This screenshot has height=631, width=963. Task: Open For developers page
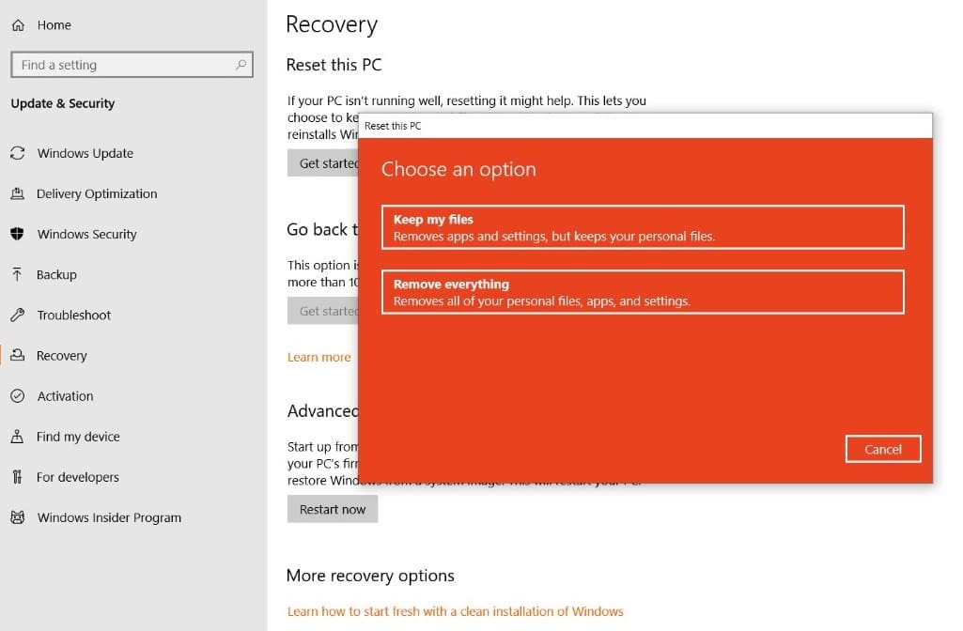click(x=78, y=477)
